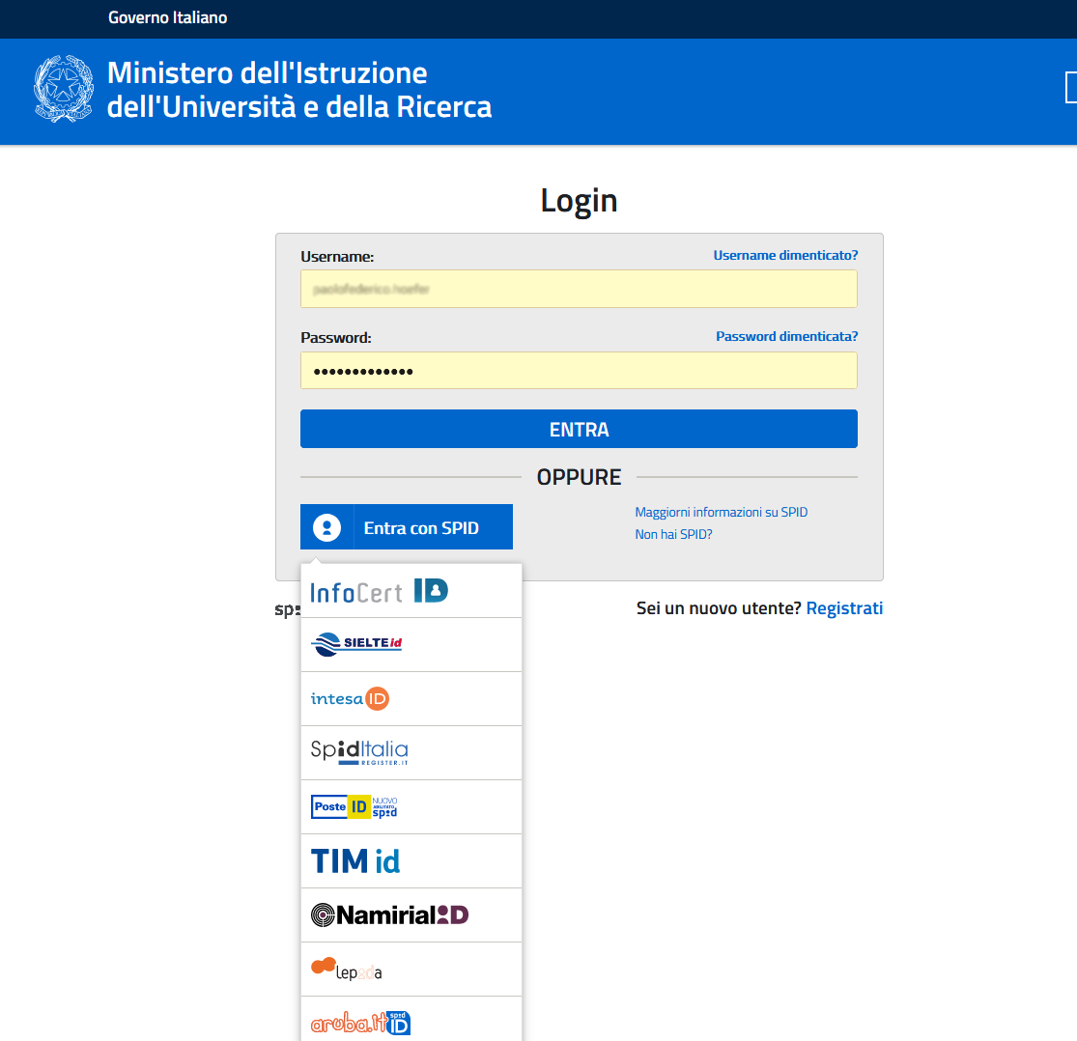1077x1041 pixels.
Task: Open Maggiorni informazioni su SPID link
Action: click(721, 512)
